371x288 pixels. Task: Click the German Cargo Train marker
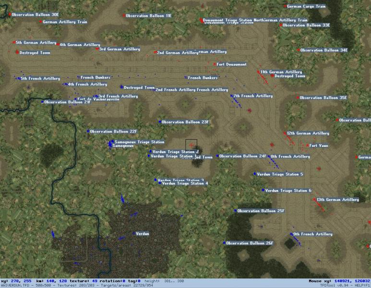click(285, 6)
